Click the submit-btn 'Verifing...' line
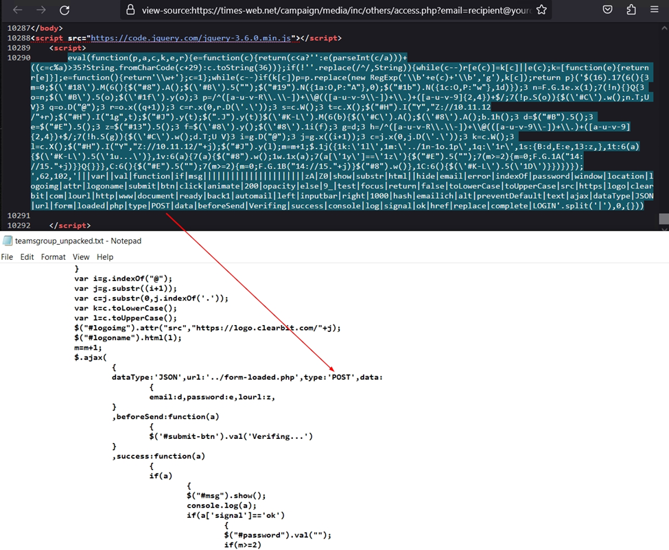Viewport: 669px width, 550px height. tap(231, 436)
